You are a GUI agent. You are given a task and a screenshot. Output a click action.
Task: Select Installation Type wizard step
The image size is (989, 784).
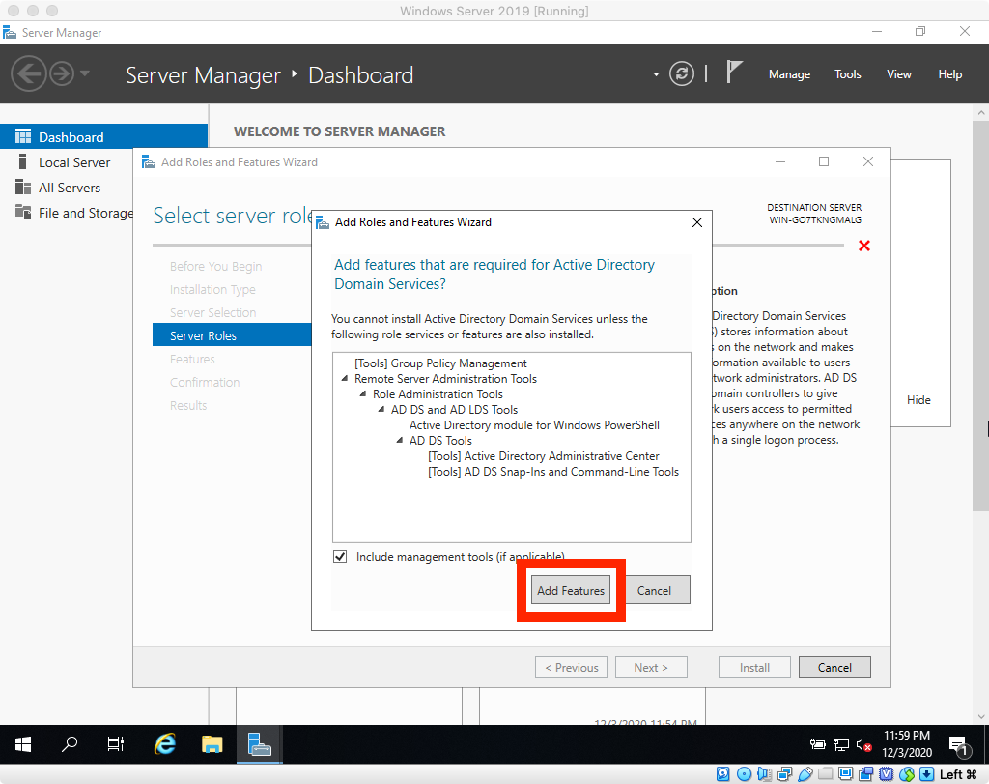pyautogui.click(x=212, y=289)
